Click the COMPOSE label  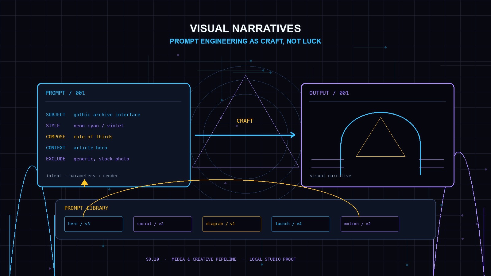click(x=56, y=137)
